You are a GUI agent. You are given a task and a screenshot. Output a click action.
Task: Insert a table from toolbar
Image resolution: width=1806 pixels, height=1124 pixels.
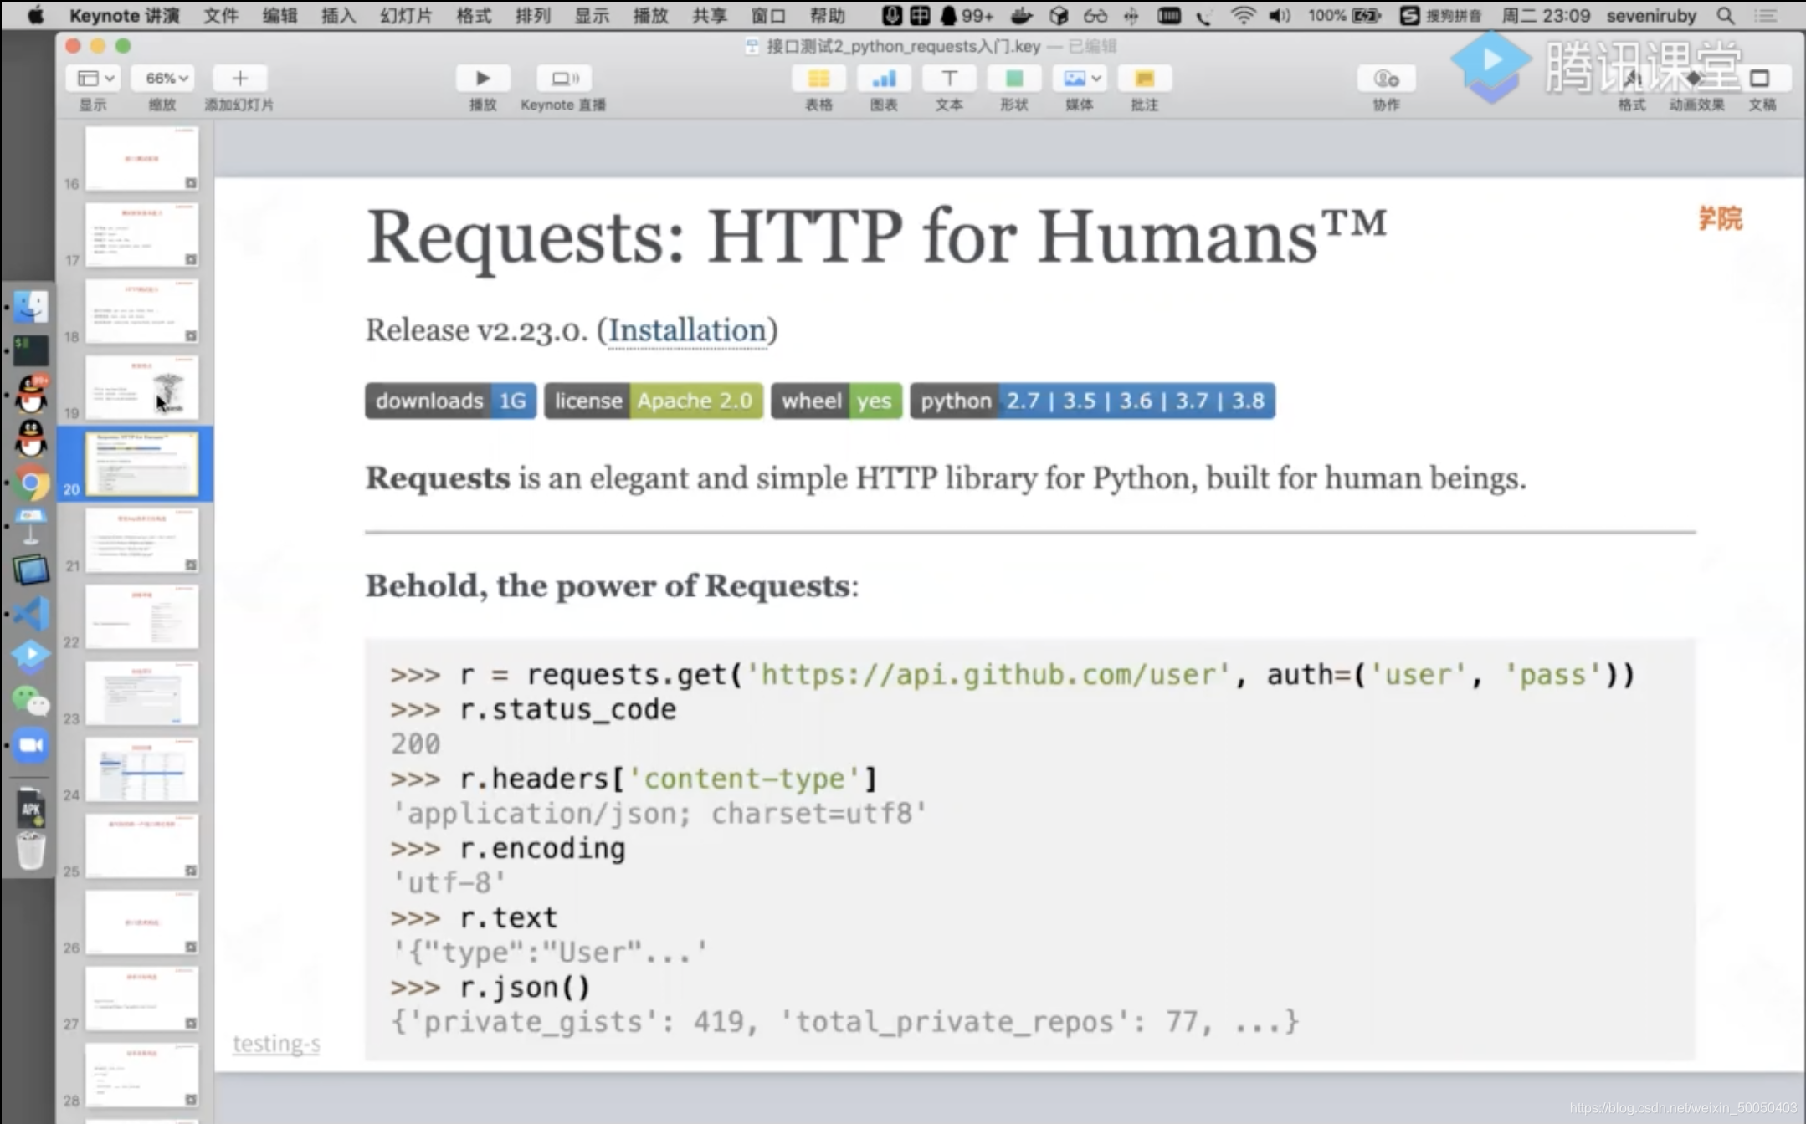click(x=818, y=79)
